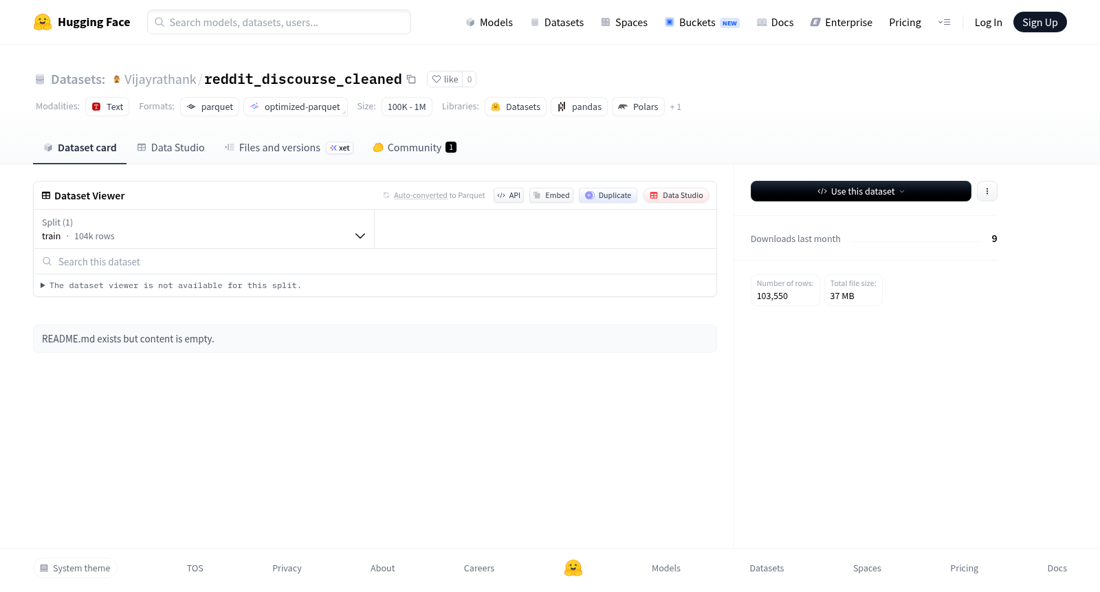This screenshot has width=1100, height=592.
Task: Click the Sign Up button
Action: 1039,22
